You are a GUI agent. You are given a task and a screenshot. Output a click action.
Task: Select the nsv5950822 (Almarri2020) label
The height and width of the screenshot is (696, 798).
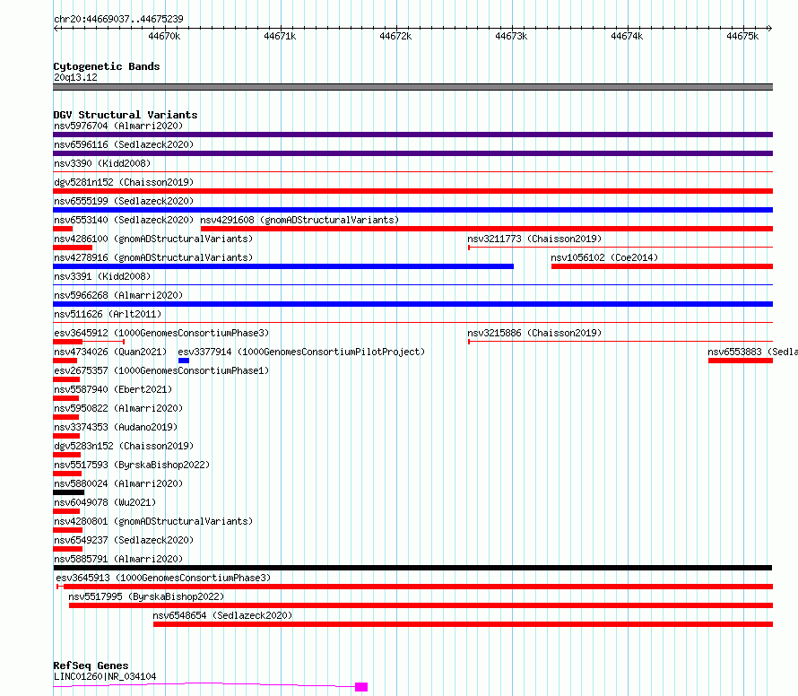click(x=118, y=408)
